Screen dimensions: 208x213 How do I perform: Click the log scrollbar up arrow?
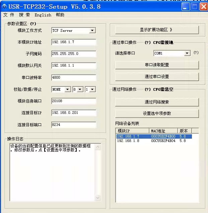98,147
